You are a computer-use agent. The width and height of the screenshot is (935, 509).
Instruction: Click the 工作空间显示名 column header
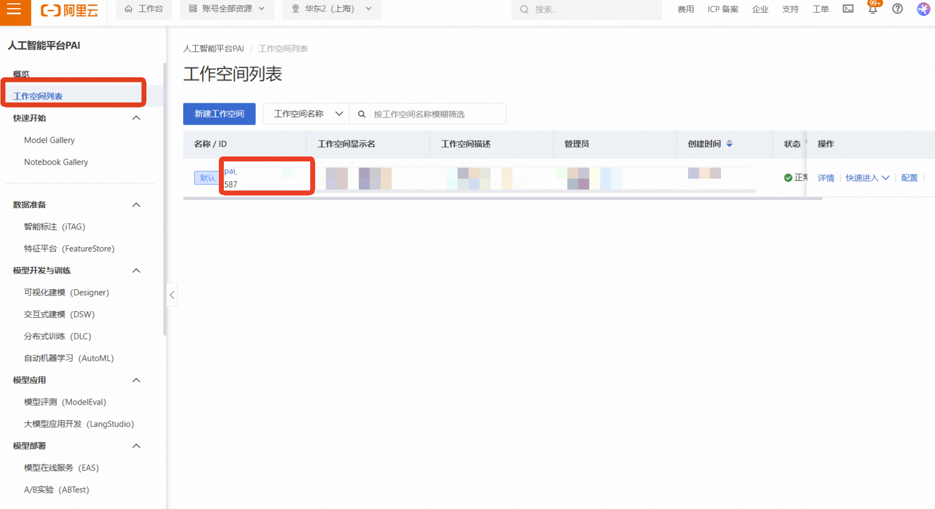pos(346,144)
